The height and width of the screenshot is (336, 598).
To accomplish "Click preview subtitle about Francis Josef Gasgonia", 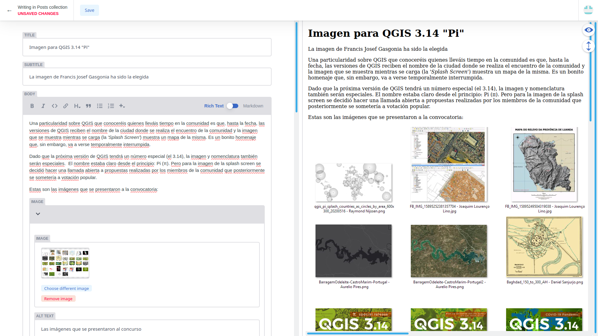I will 377,49.
